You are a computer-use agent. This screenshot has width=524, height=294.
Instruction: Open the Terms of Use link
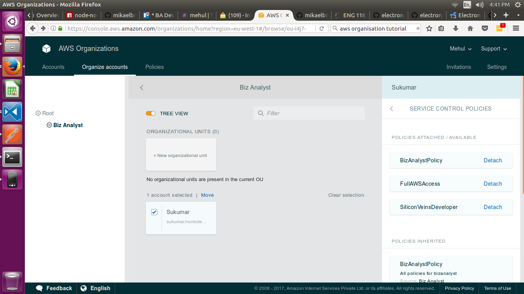pos(498,288)
